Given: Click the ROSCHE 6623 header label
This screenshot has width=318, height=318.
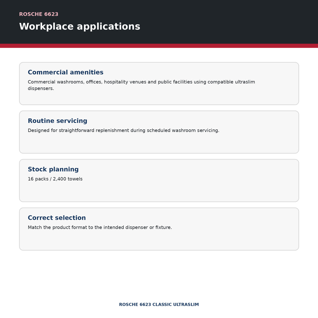Looking at the screenshot, I should 39,14.
